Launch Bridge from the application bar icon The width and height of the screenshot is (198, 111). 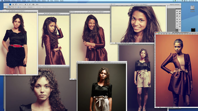10,5
